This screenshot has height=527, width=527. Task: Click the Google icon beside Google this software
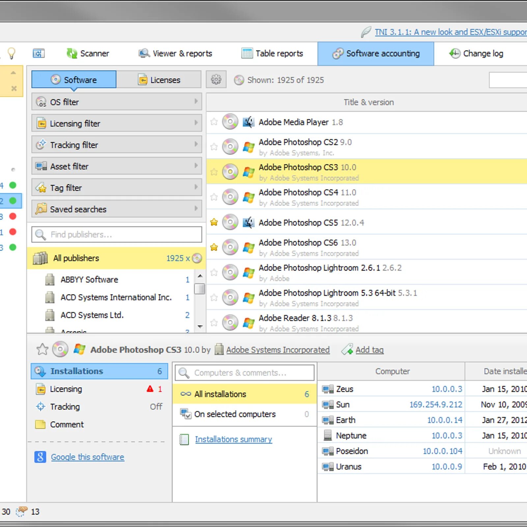[x=40, y=457]
